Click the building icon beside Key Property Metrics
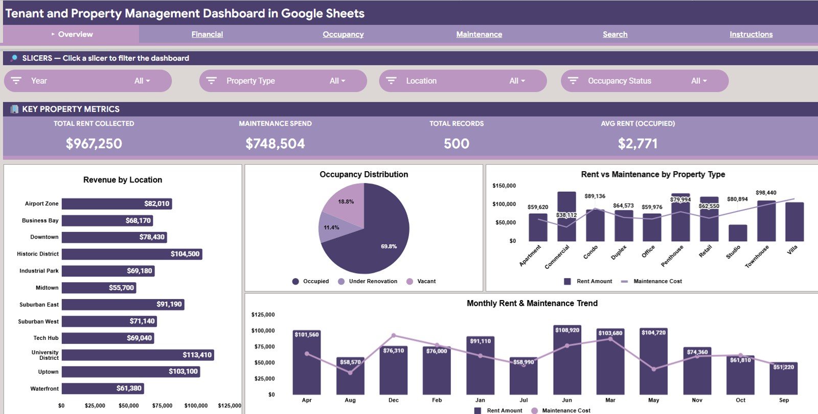This screenshot has width=818, height=414. [x=14, y=109]
